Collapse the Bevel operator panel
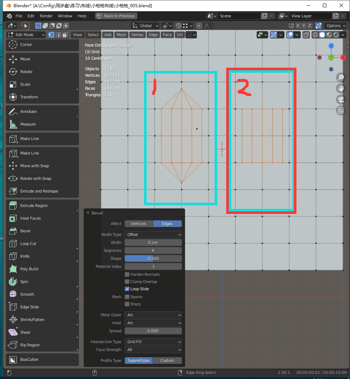Screen dimensions: 350x379 pos(88,213)
